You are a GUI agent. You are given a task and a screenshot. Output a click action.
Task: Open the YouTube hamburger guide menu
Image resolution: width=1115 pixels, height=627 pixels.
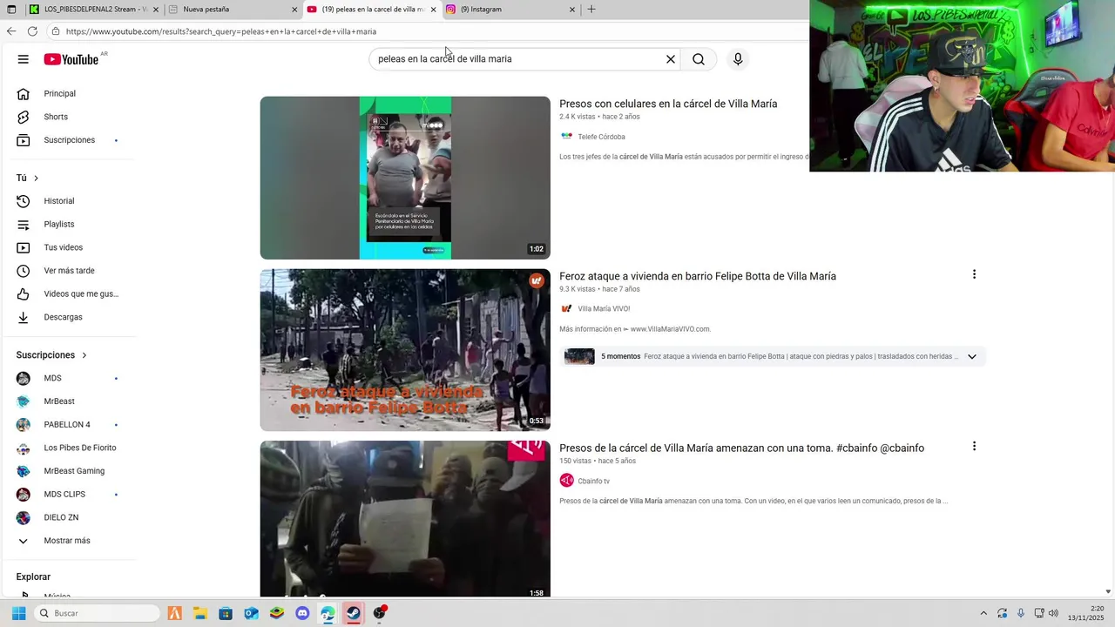click(x=24, y=59)
